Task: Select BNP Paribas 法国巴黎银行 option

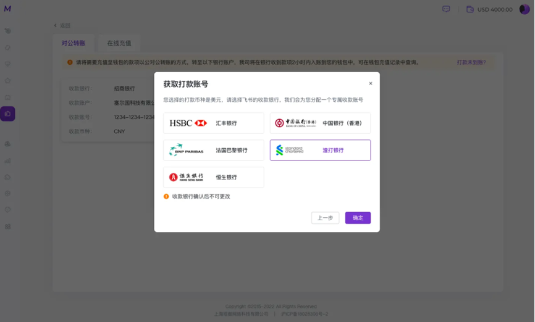Action: click(213, 151)
